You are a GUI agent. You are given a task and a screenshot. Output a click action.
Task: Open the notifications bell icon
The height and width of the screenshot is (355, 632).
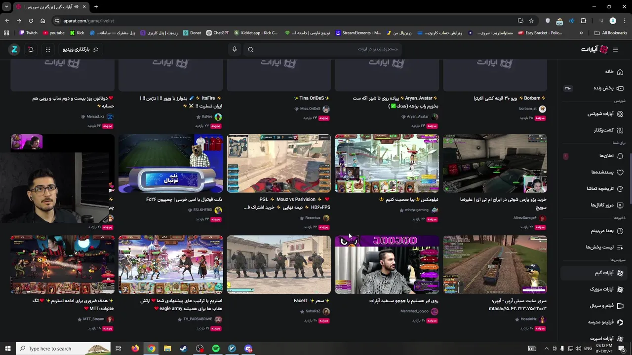coord(31,49)
